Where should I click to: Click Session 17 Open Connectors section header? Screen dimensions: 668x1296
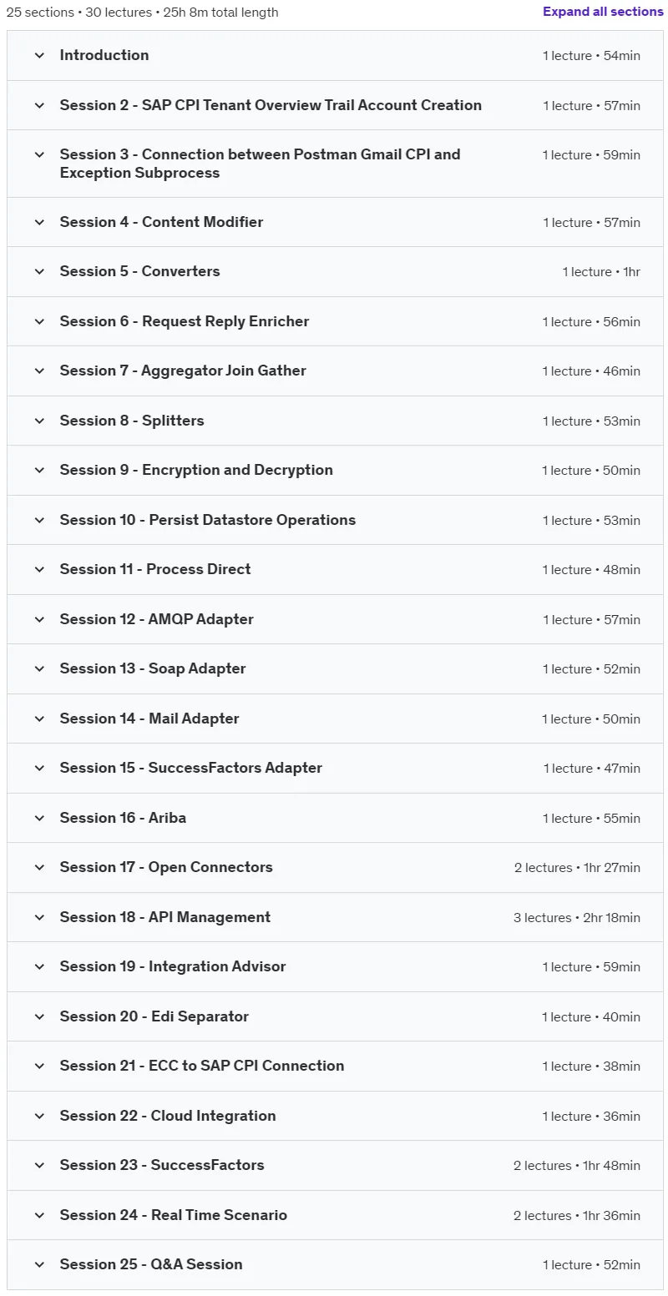(x=335, y=868)
